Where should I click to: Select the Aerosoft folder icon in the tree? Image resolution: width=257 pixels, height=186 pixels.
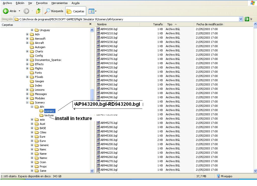32,39
